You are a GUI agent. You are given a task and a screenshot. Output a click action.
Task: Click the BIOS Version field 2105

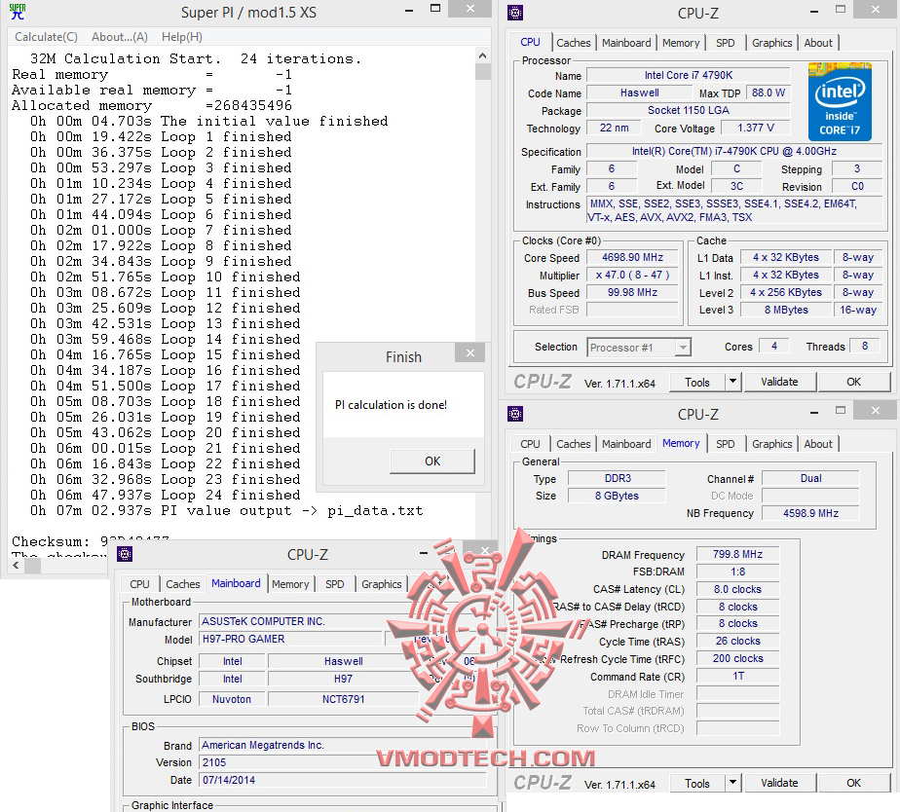pos(343,762)
